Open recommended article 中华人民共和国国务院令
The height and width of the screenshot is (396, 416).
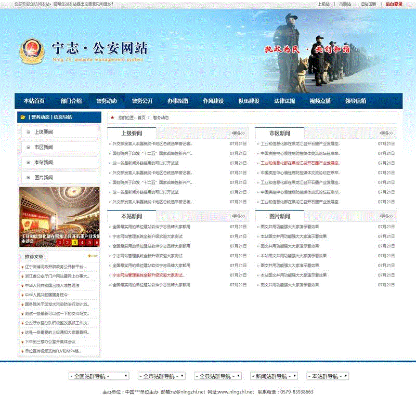pos(46,295)
